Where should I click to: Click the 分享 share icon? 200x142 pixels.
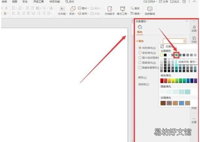160,2
